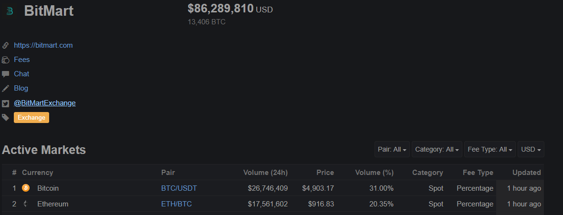Image resolution: width=563 pixels, height=215 pixels.
Task: Visit the https://bitmart.com link
Action: pos(43,45)
